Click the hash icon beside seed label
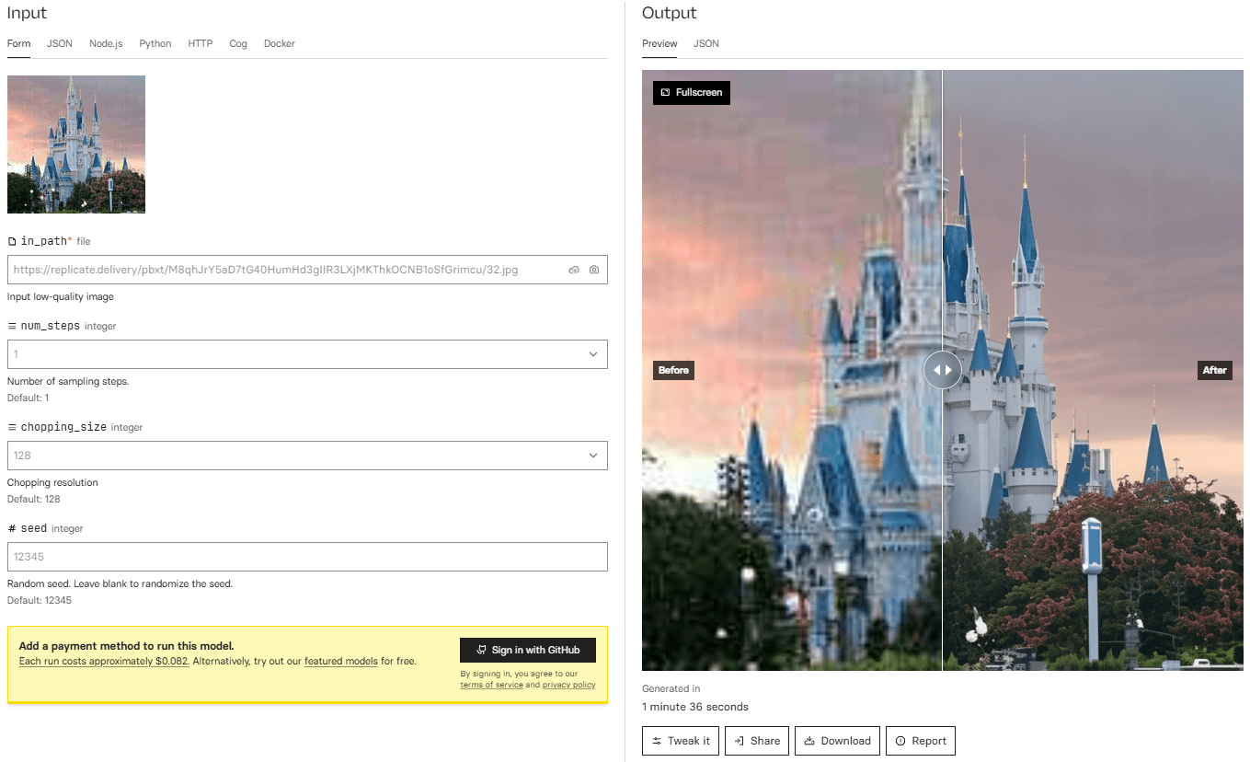This screenshot has height=762, width=1250. (12, 528)
